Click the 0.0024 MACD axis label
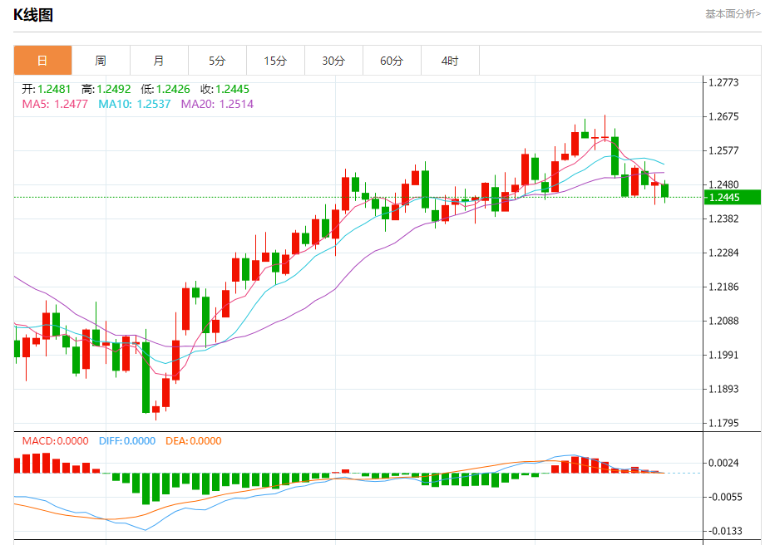The height and width of the screenshot is (545, 770). [723, 463]
